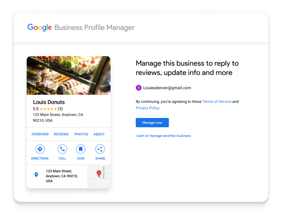Share Louis Donuts via the share icon
The height and width of the screenshot is (215, 282).
coord(100,149)
